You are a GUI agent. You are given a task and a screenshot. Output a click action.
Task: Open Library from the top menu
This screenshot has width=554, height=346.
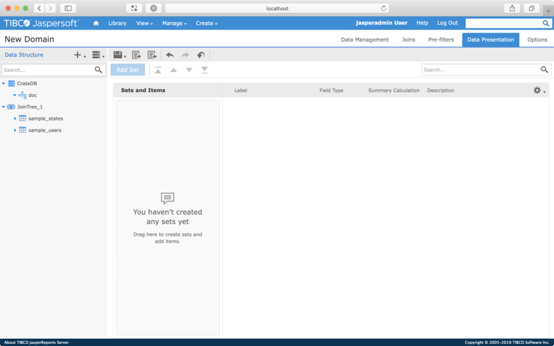point(117,24)
